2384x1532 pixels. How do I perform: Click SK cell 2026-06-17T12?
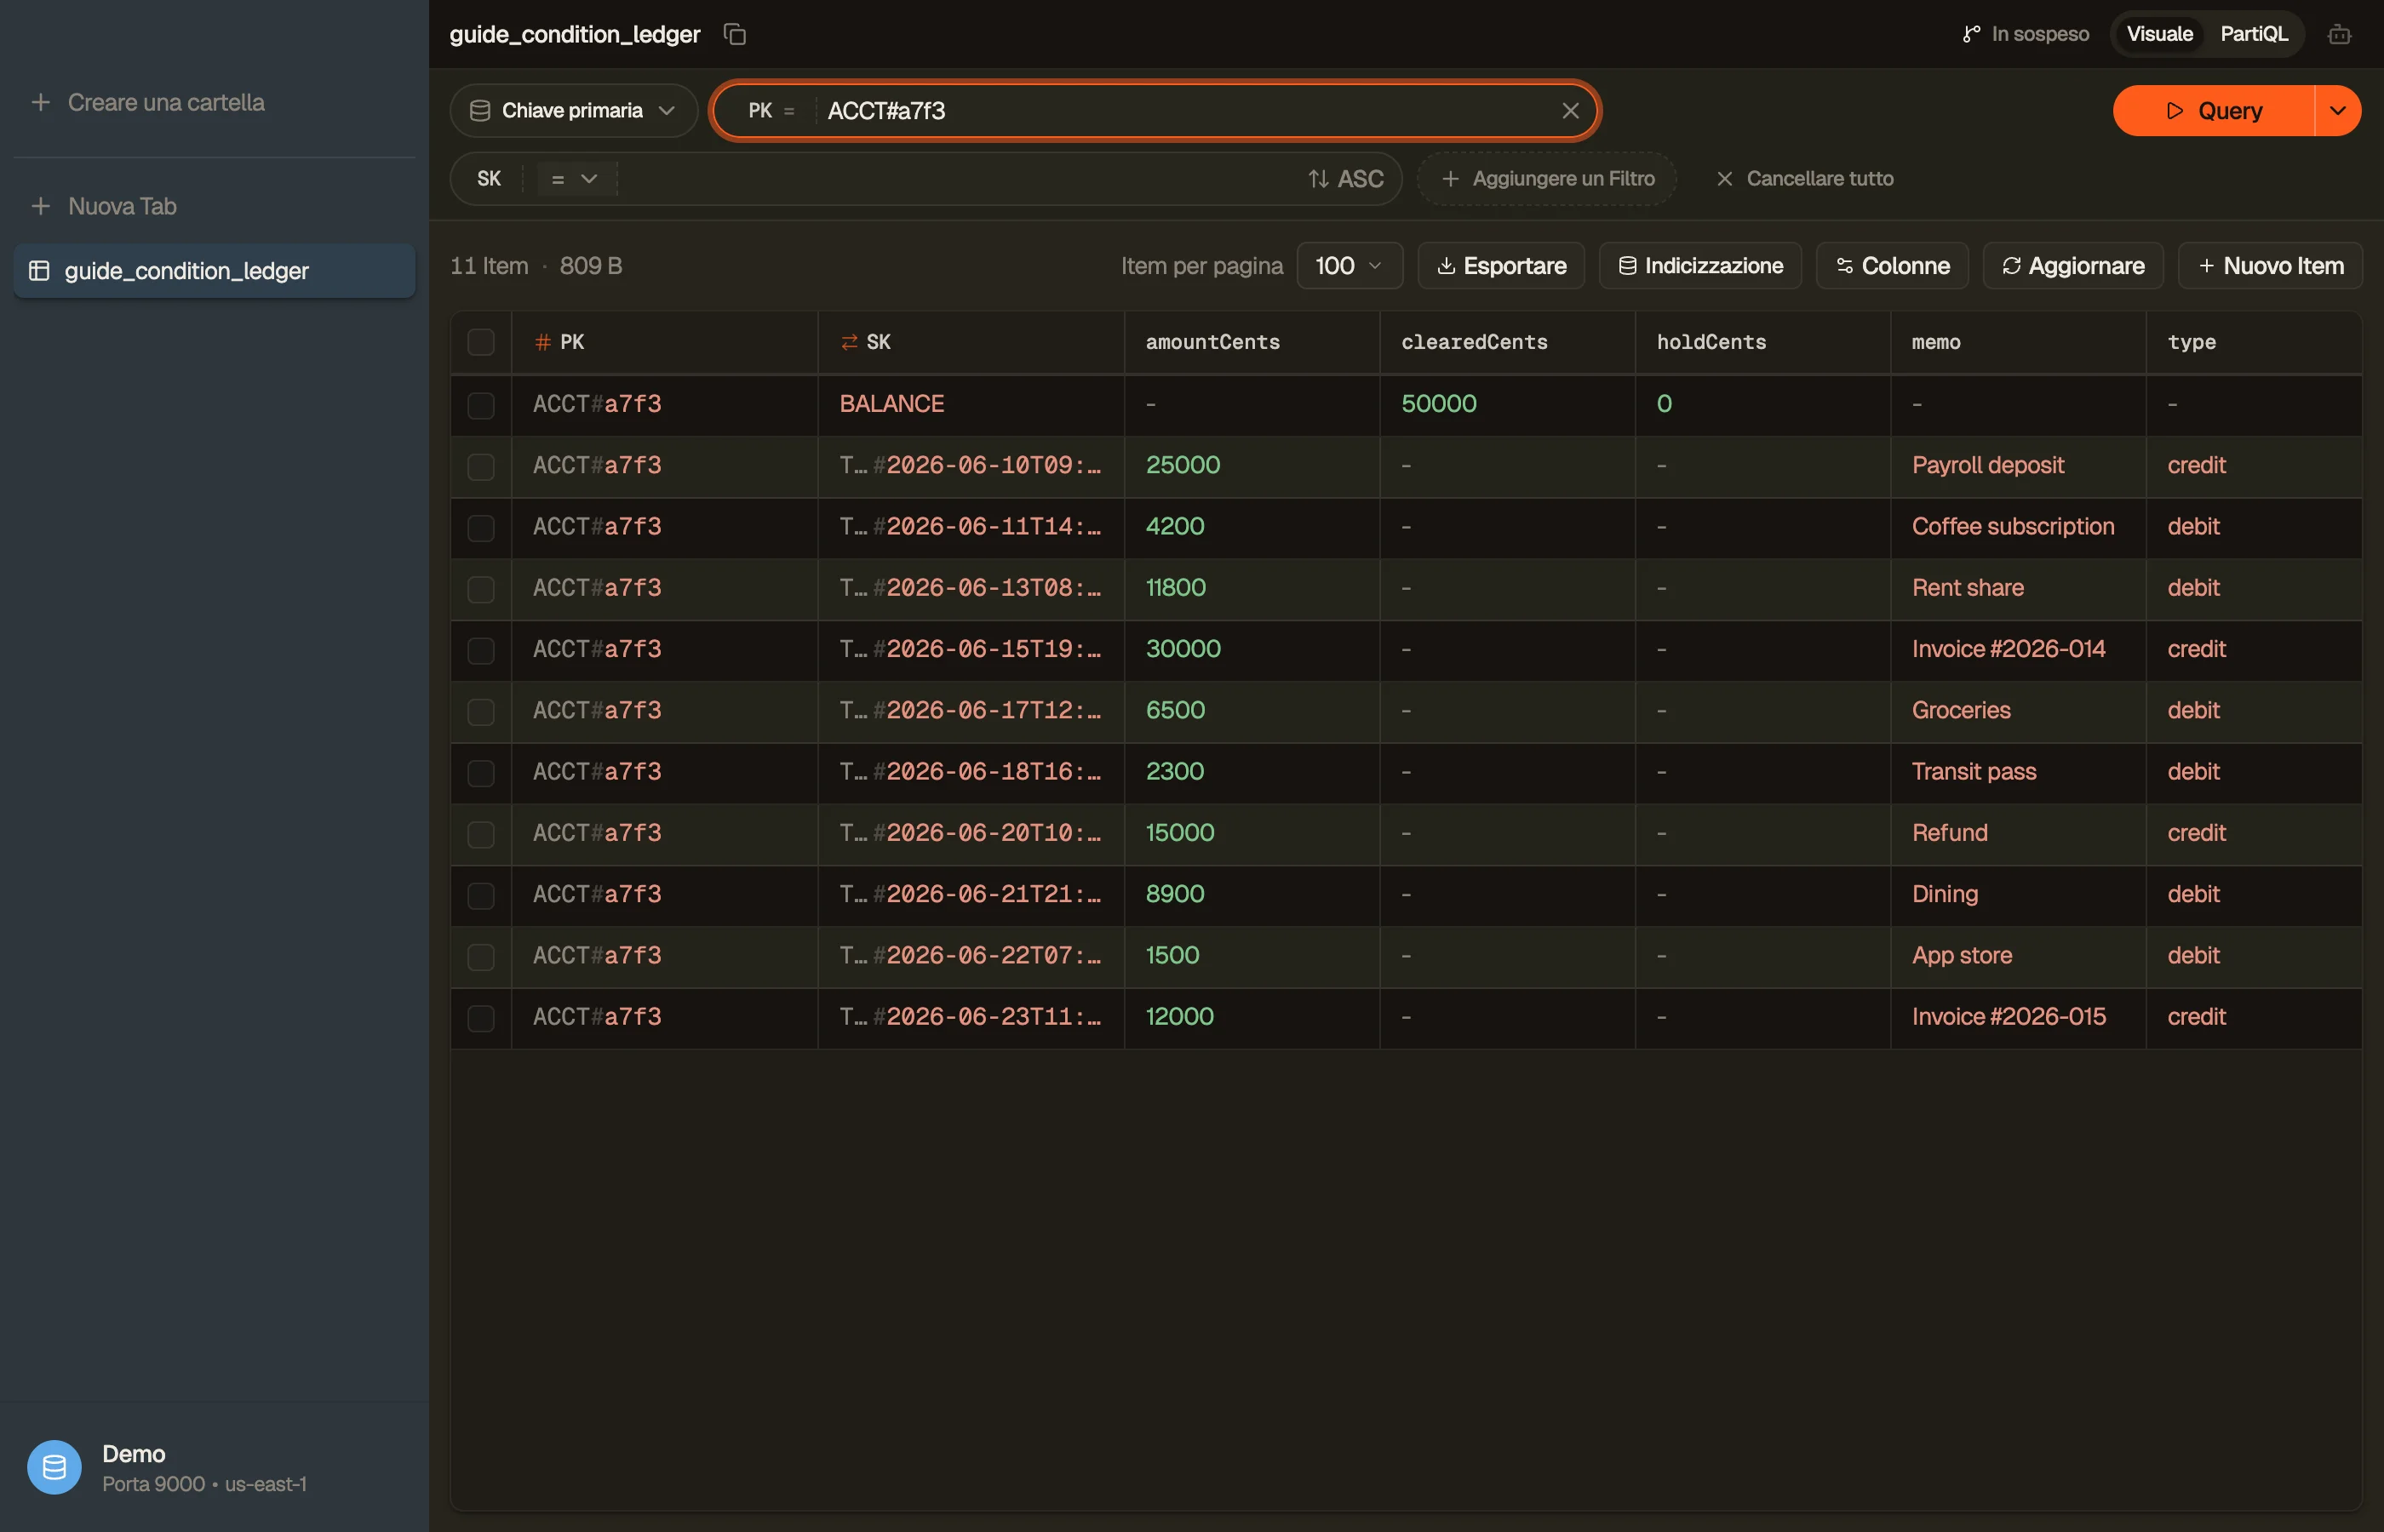point(970,711)
